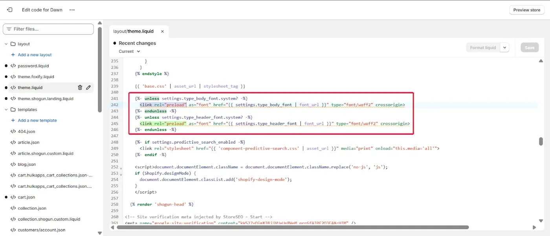The width and height of the screenshot is (550, 236).
Task: Collapse the layout folder chevron
Action: click(x=6, y=44)
